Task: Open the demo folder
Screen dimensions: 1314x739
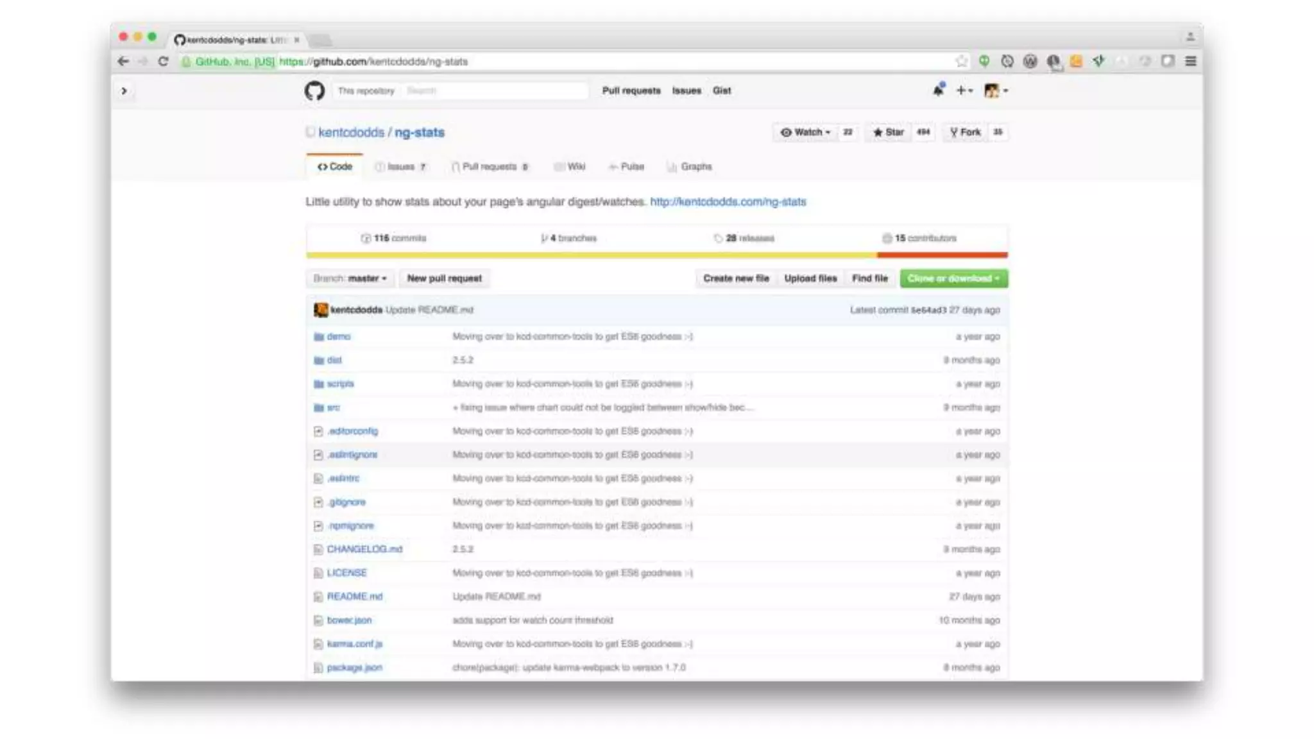Action: click(x=338, y=337)
